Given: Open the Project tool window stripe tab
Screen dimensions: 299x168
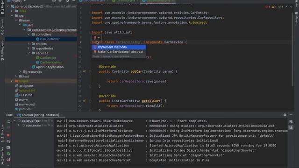Looking at the screenshot, I should click(x=2, y=7).
